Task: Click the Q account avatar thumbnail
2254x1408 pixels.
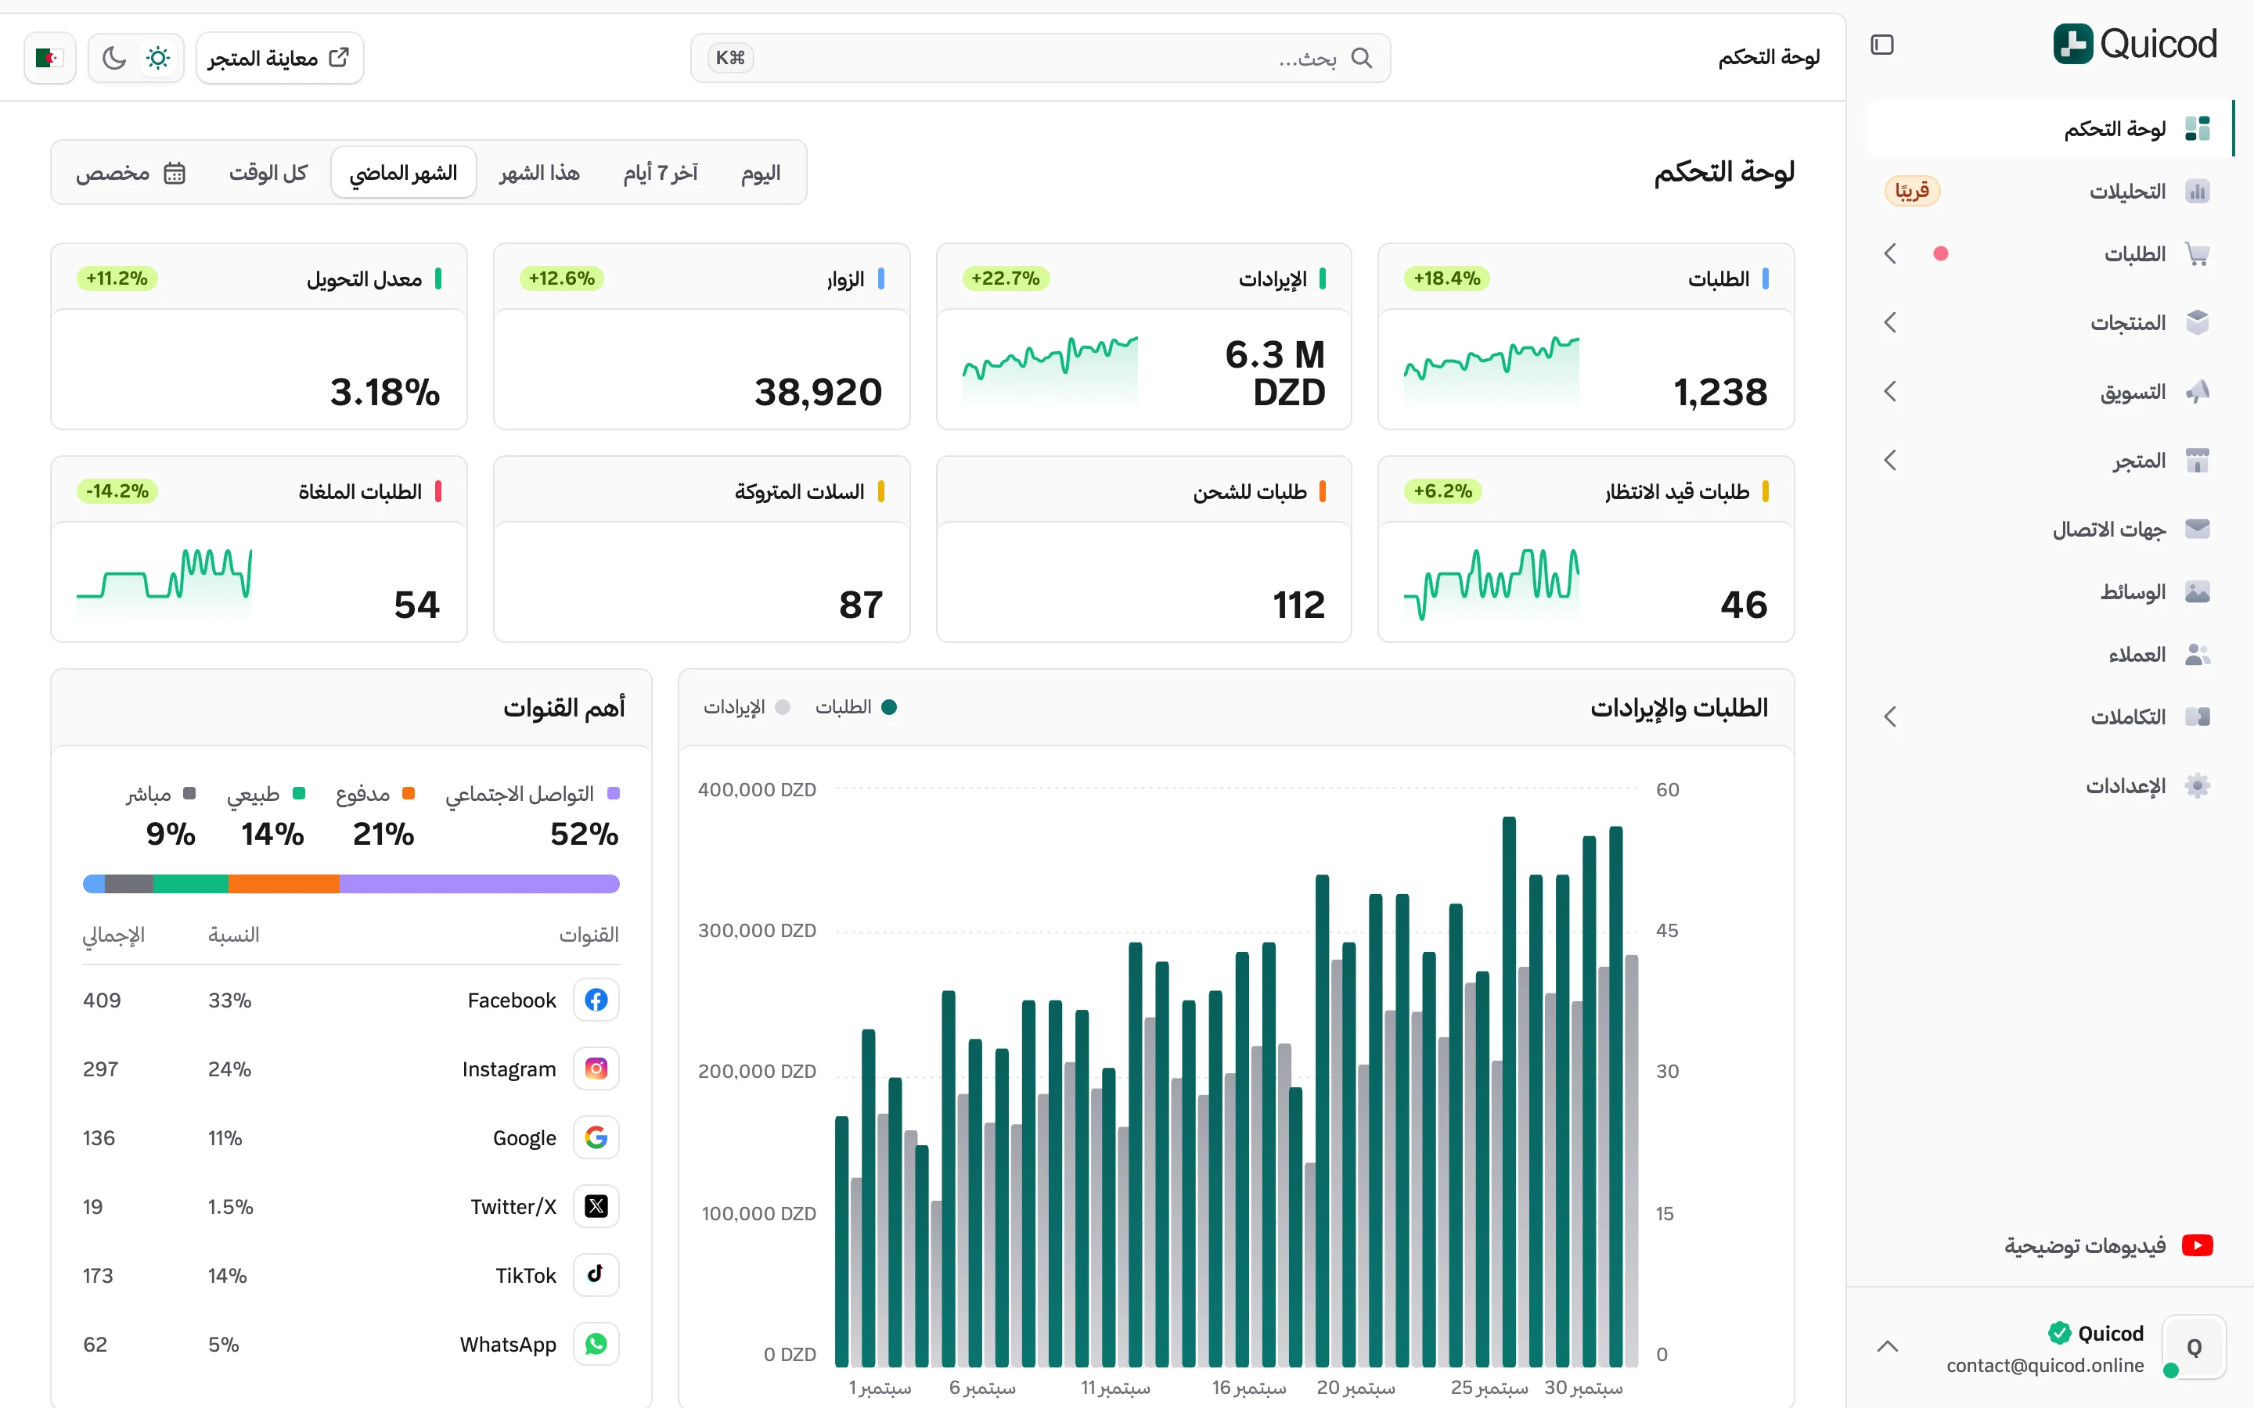Action: coord(2194,1346)
